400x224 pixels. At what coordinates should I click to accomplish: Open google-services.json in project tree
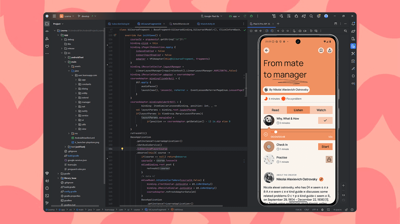pyautogui.click(x=75, y=160)
